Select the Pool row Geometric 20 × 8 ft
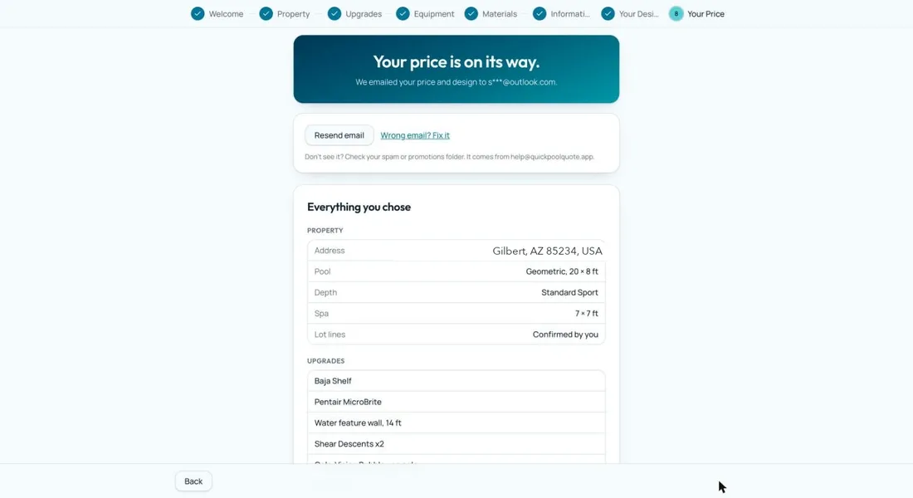The width and height of the screenshot is (913, 498). pyautogui.click(x=456, y=271)
